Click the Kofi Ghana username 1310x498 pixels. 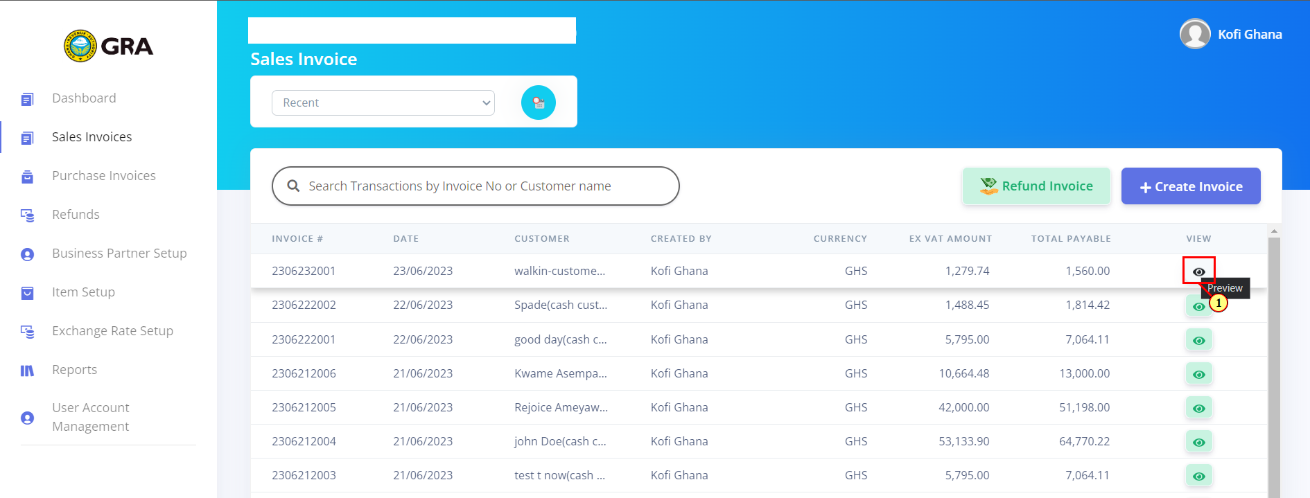(1250, 34)
